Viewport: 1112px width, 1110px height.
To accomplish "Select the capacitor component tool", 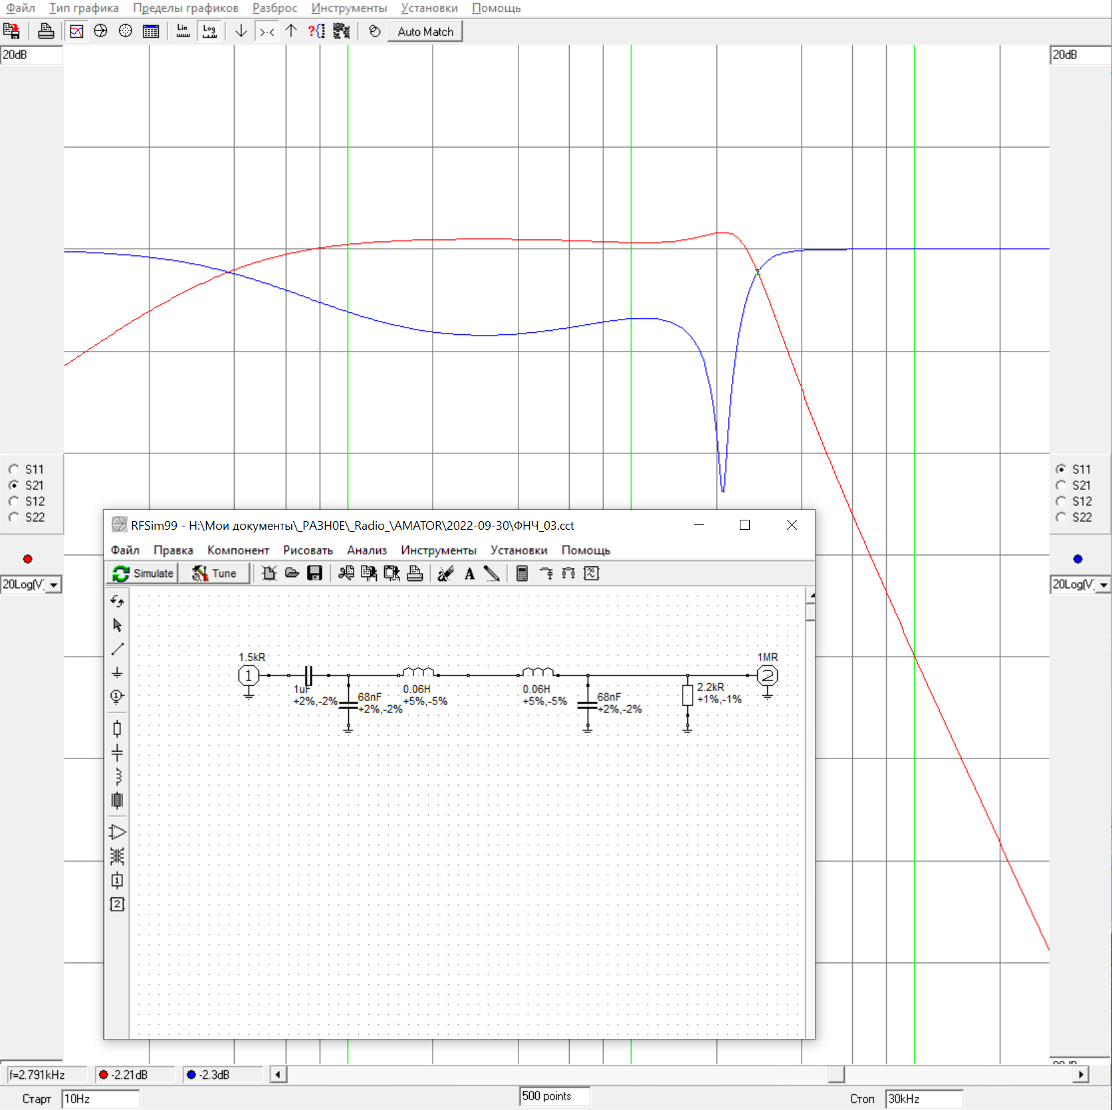I will click(117, 753).
